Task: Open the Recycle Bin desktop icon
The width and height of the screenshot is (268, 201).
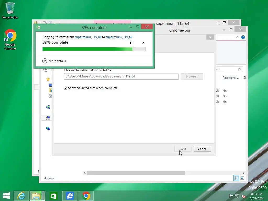Action: pos(10,10)
